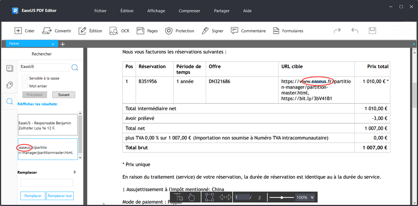Open the Fichier menu
Image resolution: width=418 pixels, height=206 pixels.
click(x=100, y=11)
